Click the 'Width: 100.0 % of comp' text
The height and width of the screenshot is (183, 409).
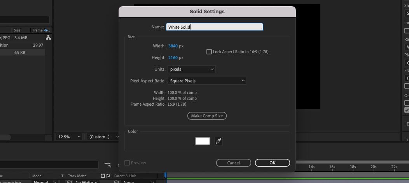tap(175, 92)
